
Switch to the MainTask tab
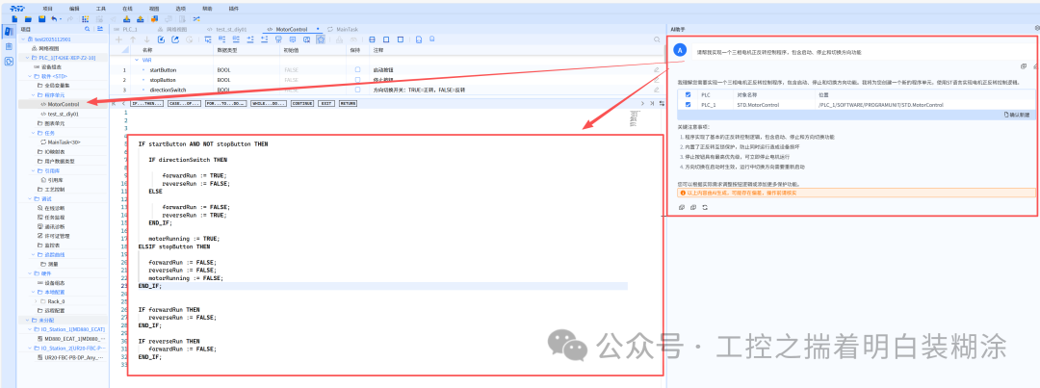(343, 29)
